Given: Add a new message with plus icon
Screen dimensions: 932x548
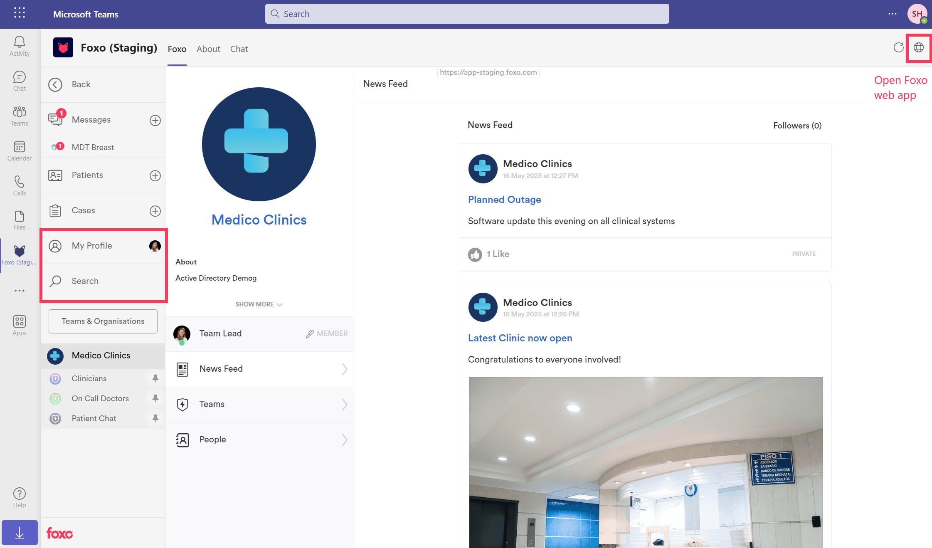Looking at the screenshot, I should [155, 120].
